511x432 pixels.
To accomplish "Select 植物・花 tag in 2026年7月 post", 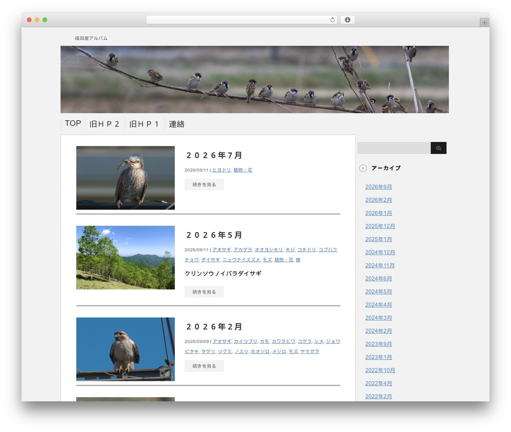I will [x=243, y=170].
